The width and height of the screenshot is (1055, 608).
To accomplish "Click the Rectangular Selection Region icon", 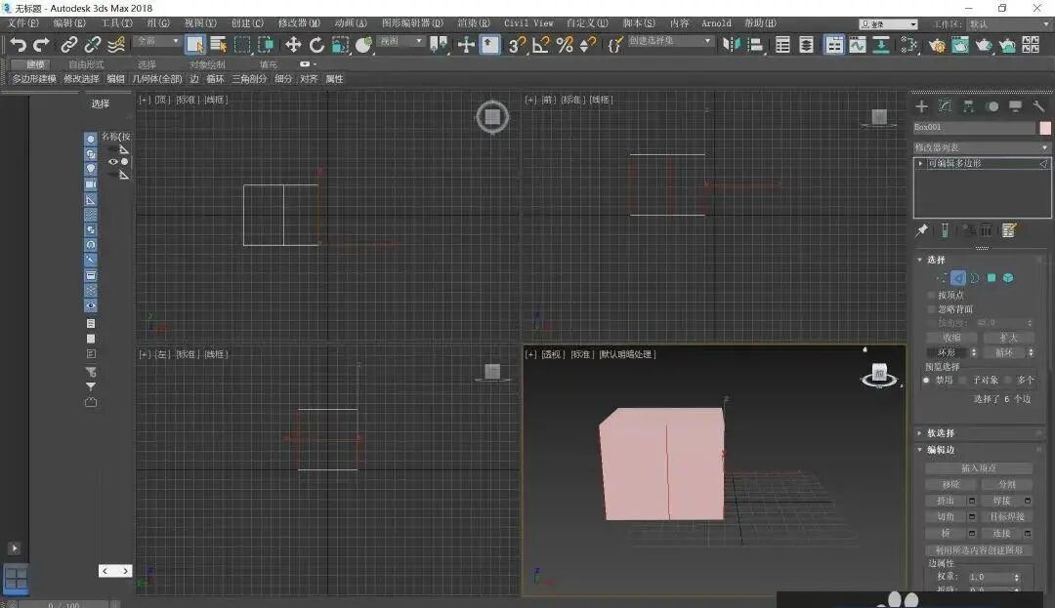I will coord(242,44).
